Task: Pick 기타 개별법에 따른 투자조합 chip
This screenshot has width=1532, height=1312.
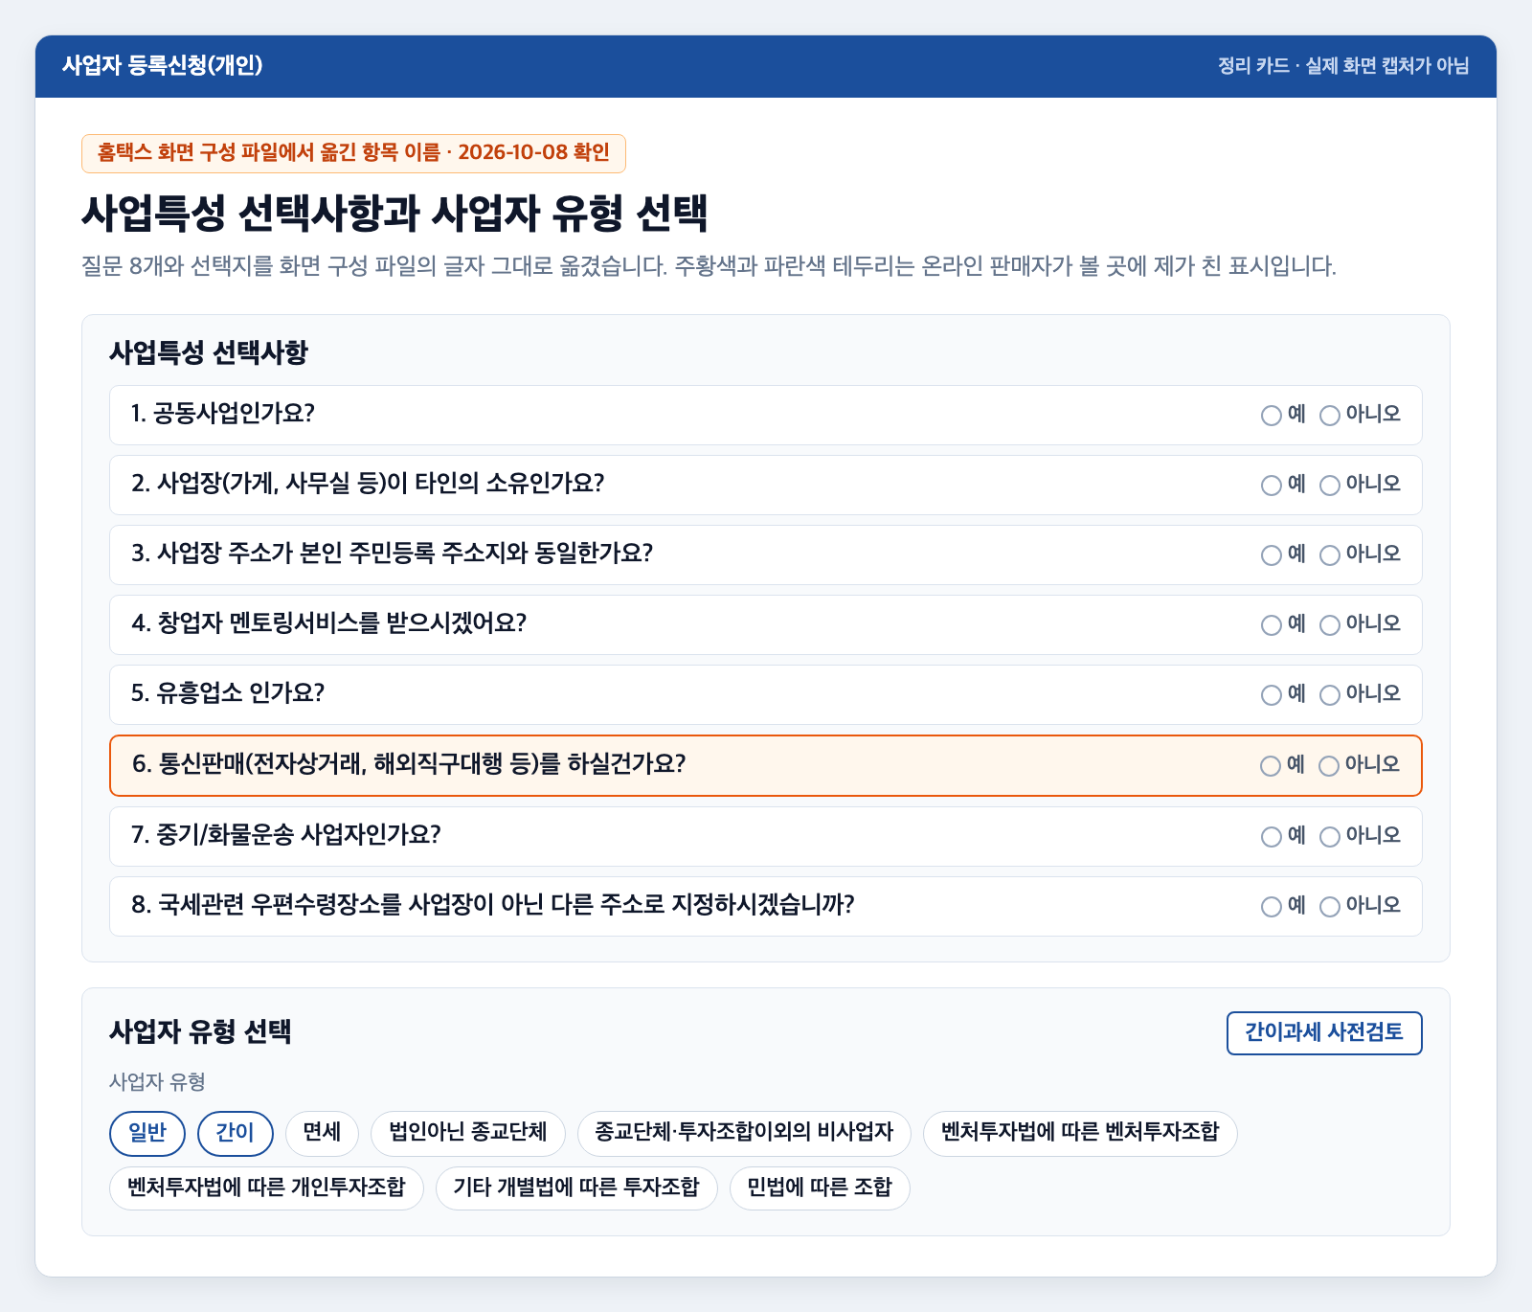Action: coord(576,1188)
